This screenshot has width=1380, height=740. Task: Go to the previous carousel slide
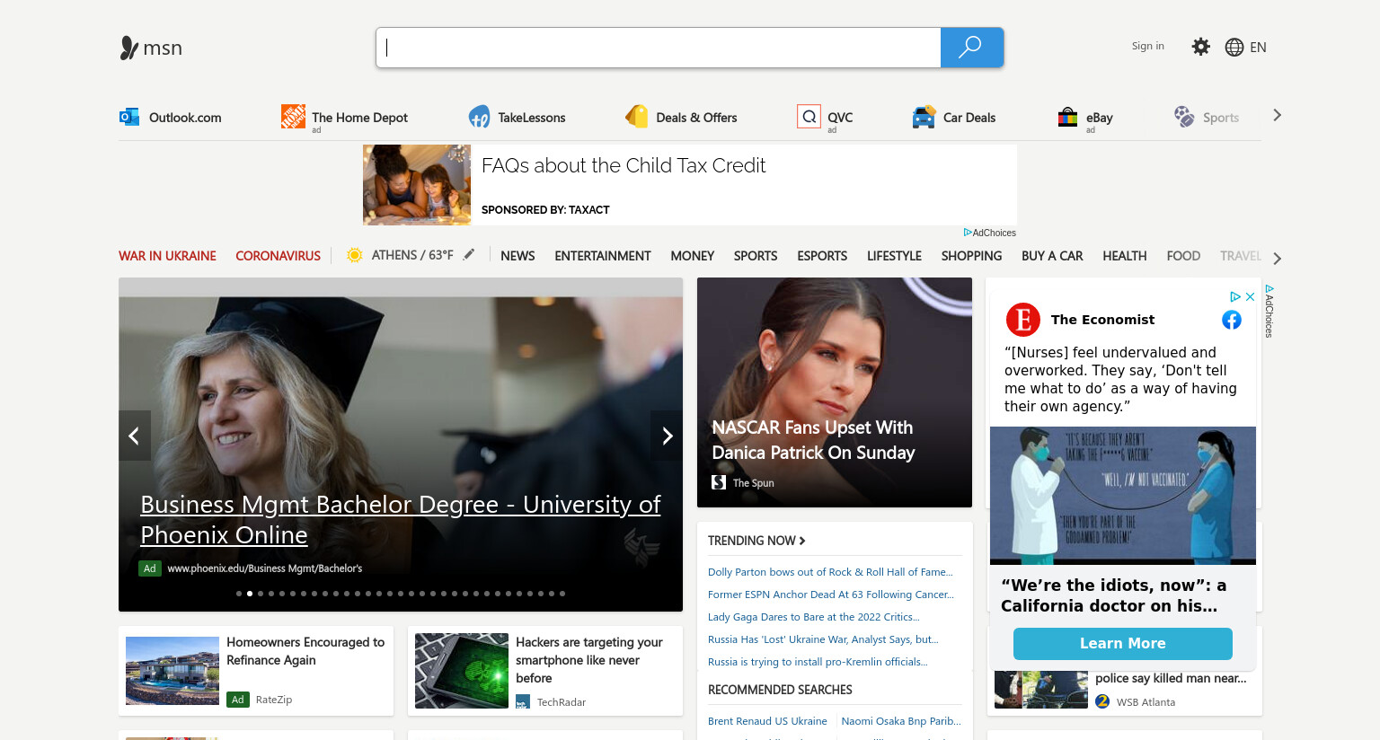pos(135,436)
